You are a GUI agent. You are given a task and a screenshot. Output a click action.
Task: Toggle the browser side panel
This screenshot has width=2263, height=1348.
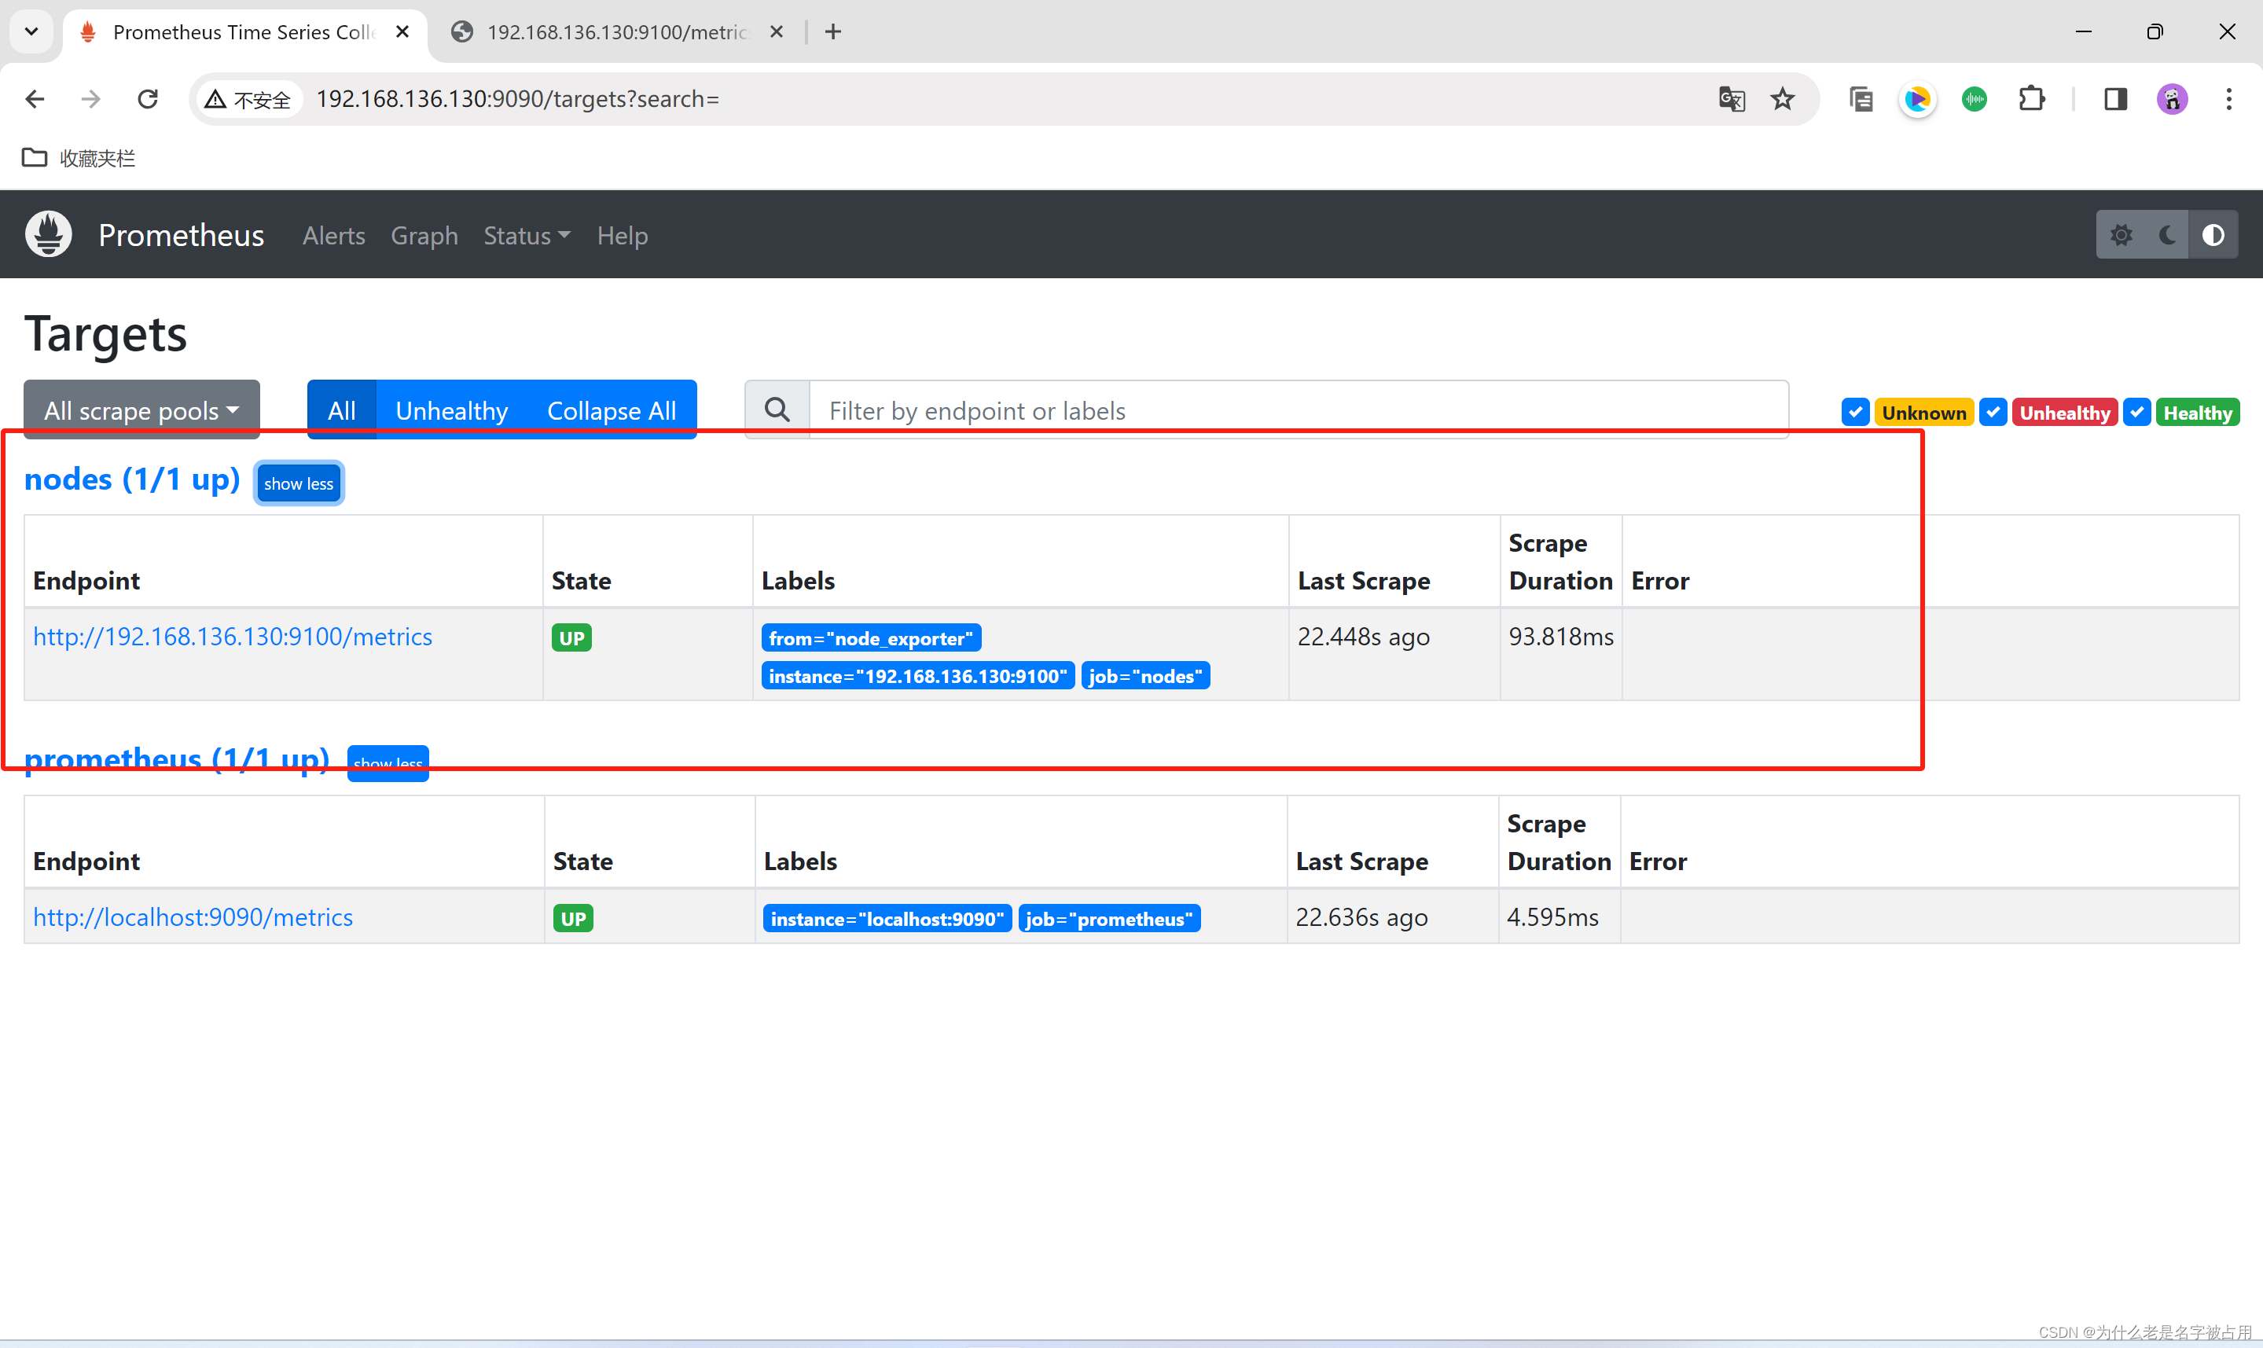coord(2116,99)
